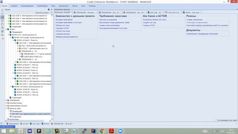
Task: Click Создать Use Case link
Action: 149,22
